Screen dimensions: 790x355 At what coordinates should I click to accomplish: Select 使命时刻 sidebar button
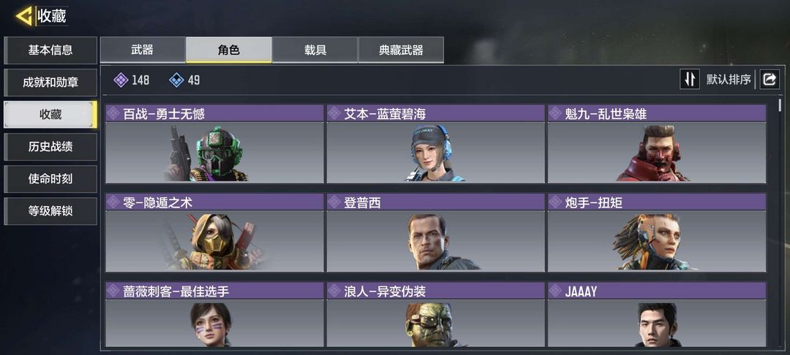(x=50, y=178)
